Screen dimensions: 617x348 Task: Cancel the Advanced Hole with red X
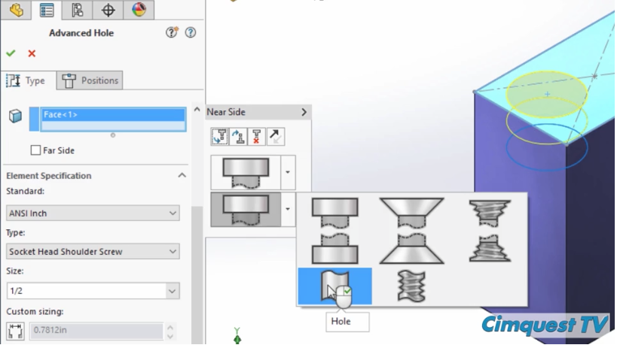coord(32,53)
